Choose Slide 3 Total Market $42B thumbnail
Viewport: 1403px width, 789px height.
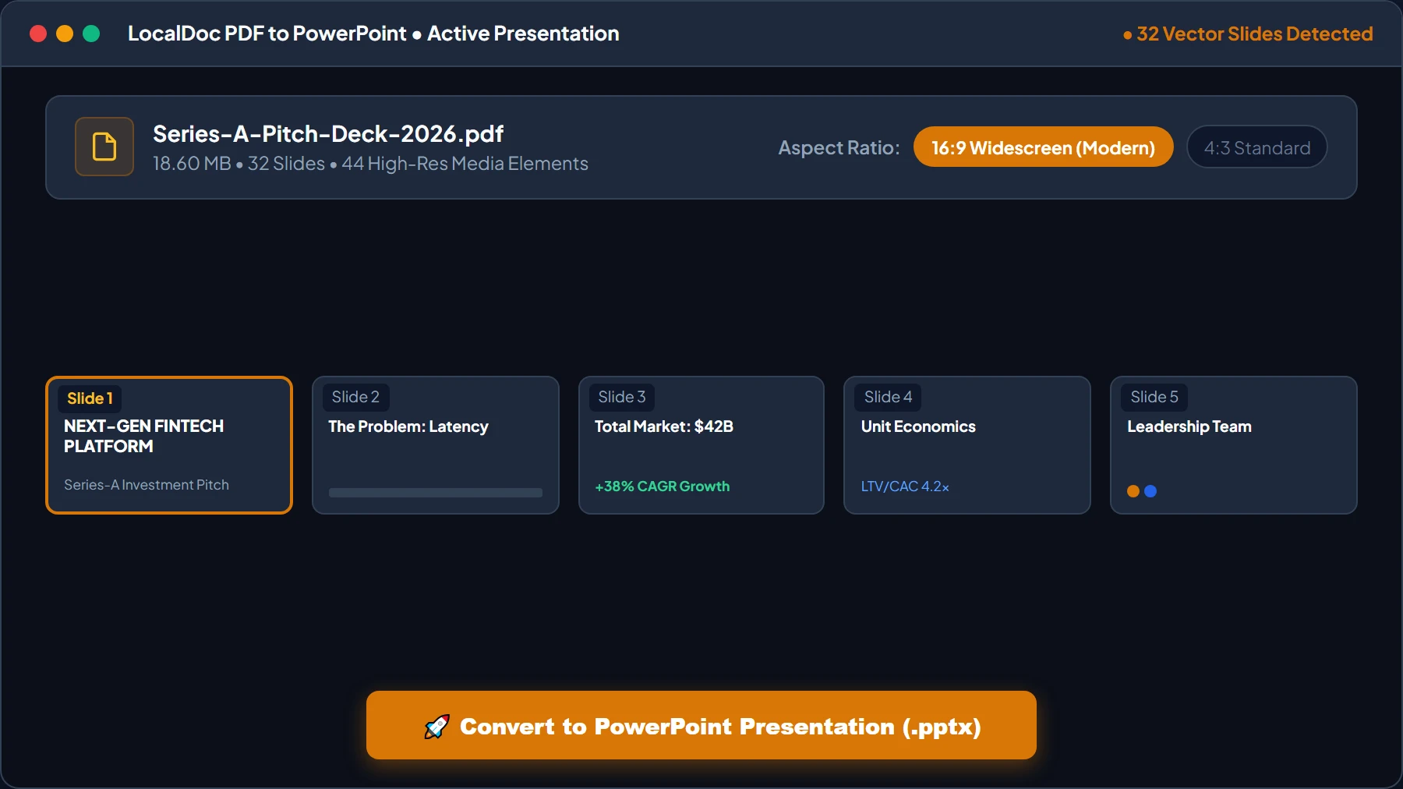(x=701, y=445)
